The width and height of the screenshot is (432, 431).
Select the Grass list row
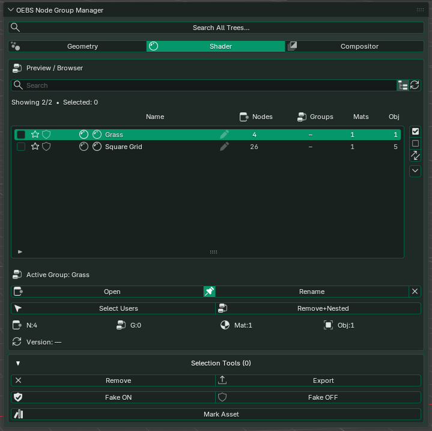[x=207, y=135]
